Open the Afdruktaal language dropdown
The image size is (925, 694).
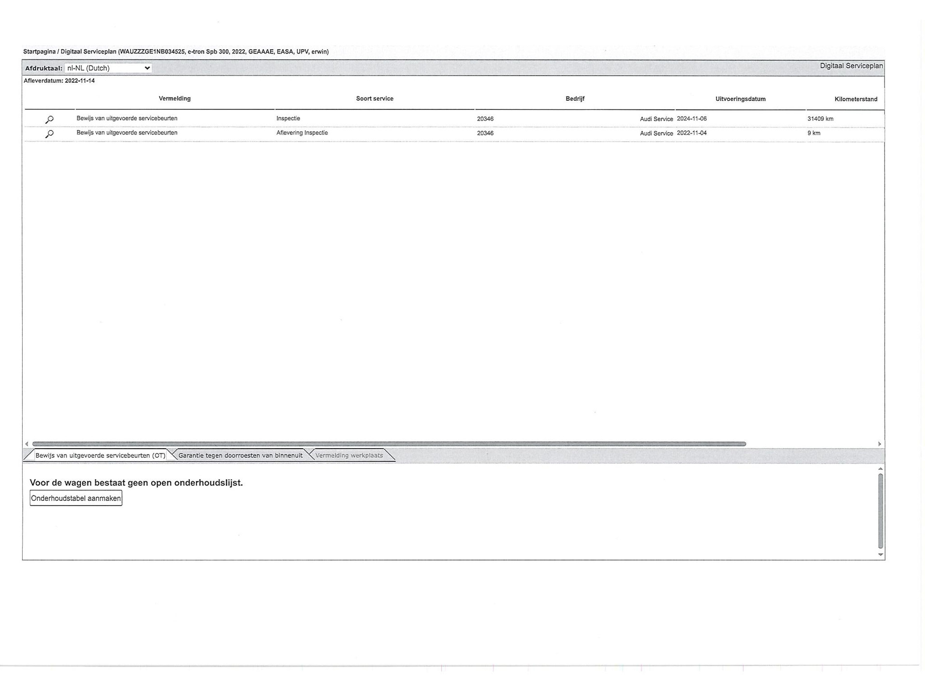coord(108,68)
